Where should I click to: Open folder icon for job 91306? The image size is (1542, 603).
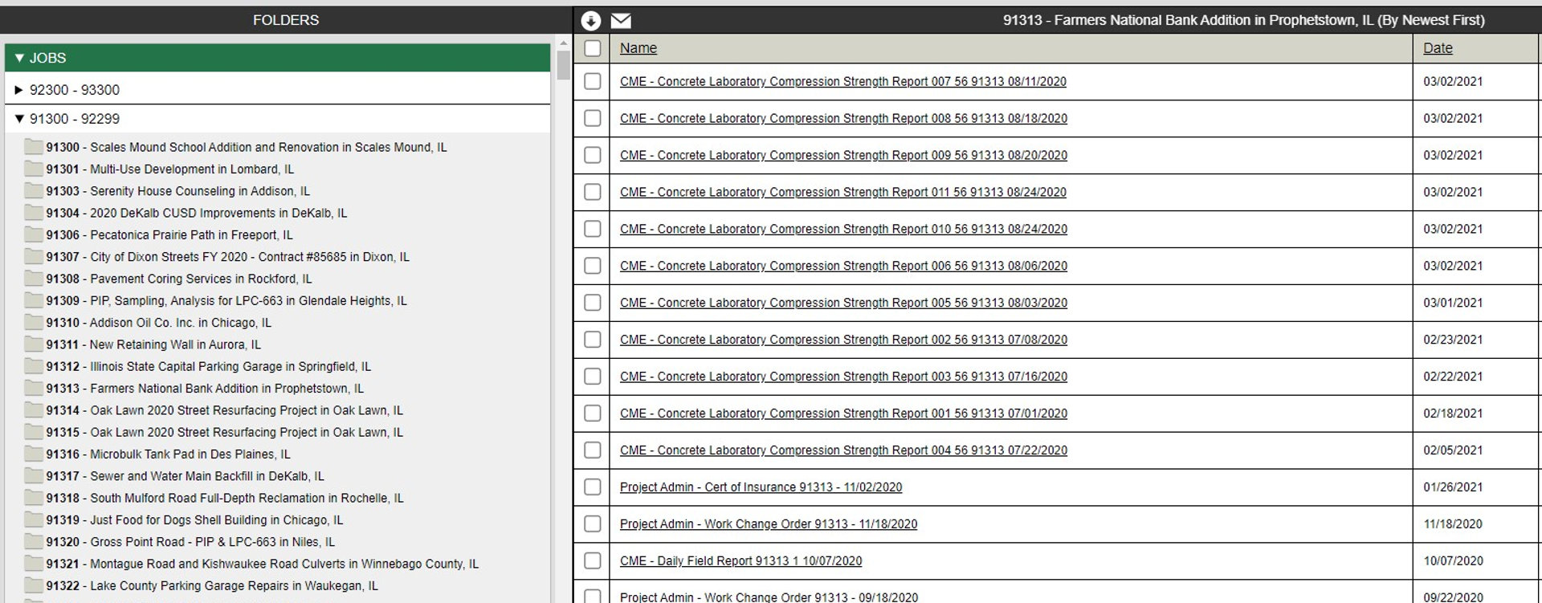click(34, 234)
